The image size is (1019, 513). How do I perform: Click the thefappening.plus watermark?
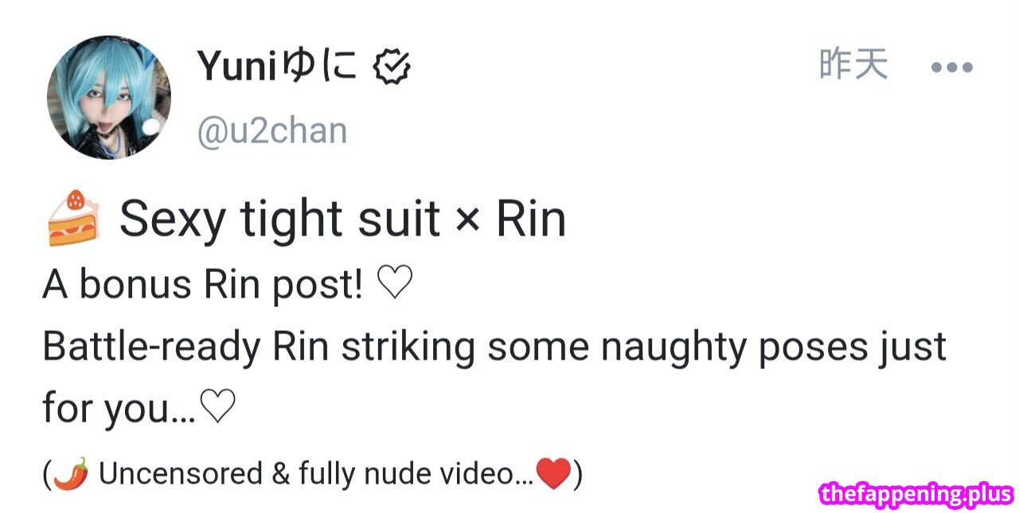click(917, 494)
